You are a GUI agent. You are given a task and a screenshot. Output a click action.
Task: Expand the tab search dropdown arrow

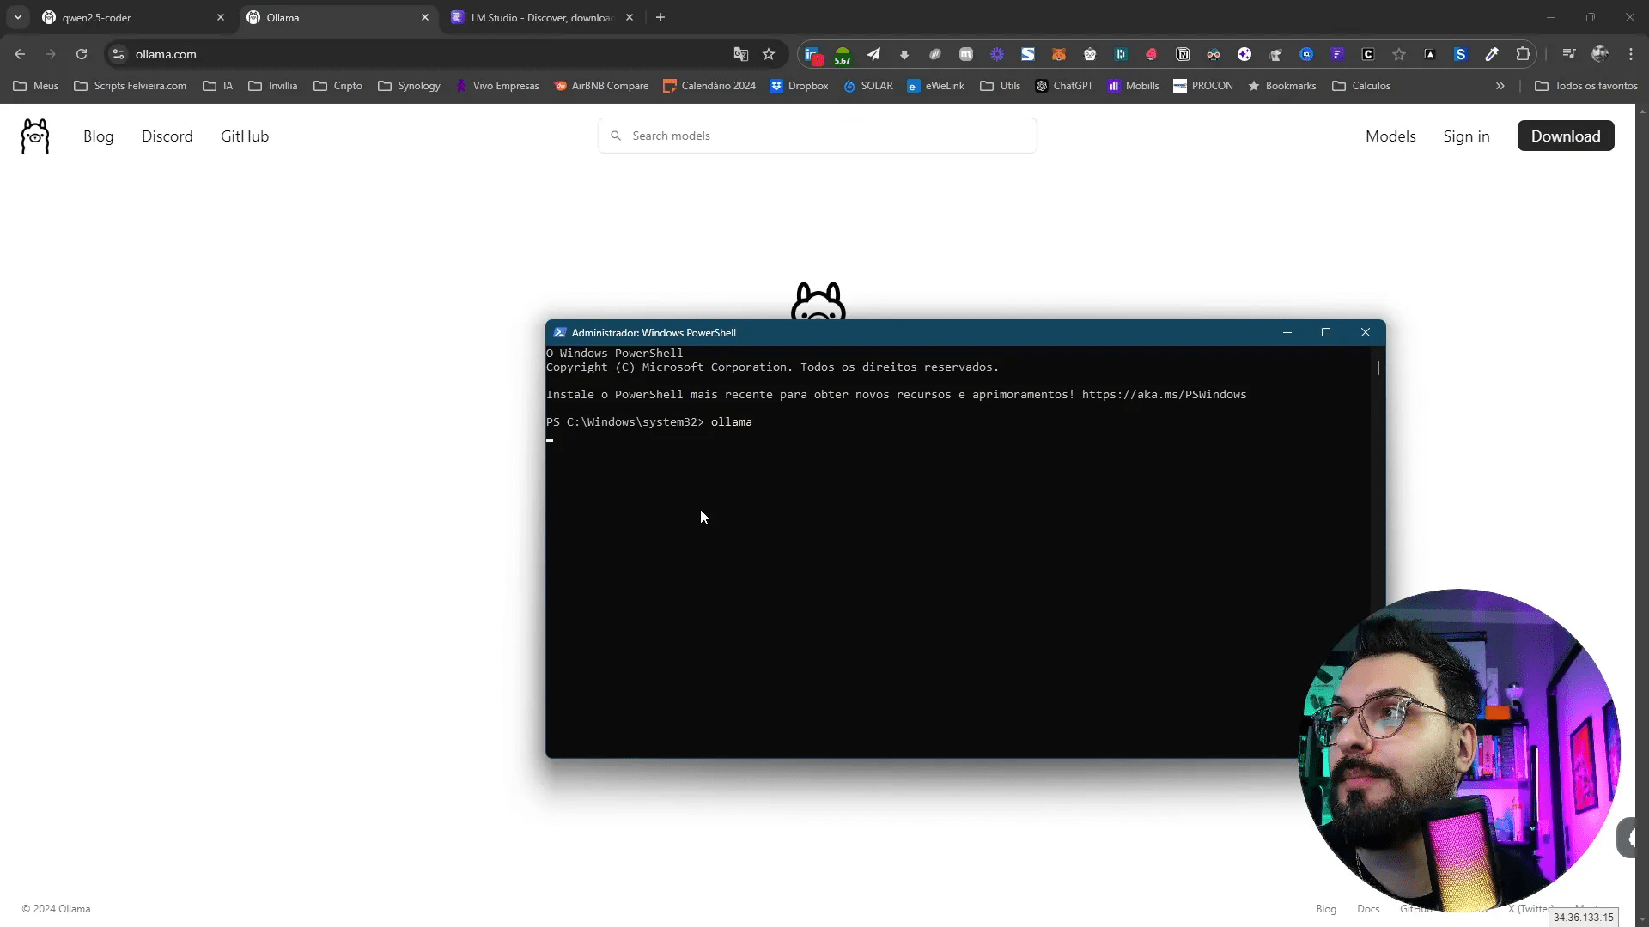click(18, 17)
